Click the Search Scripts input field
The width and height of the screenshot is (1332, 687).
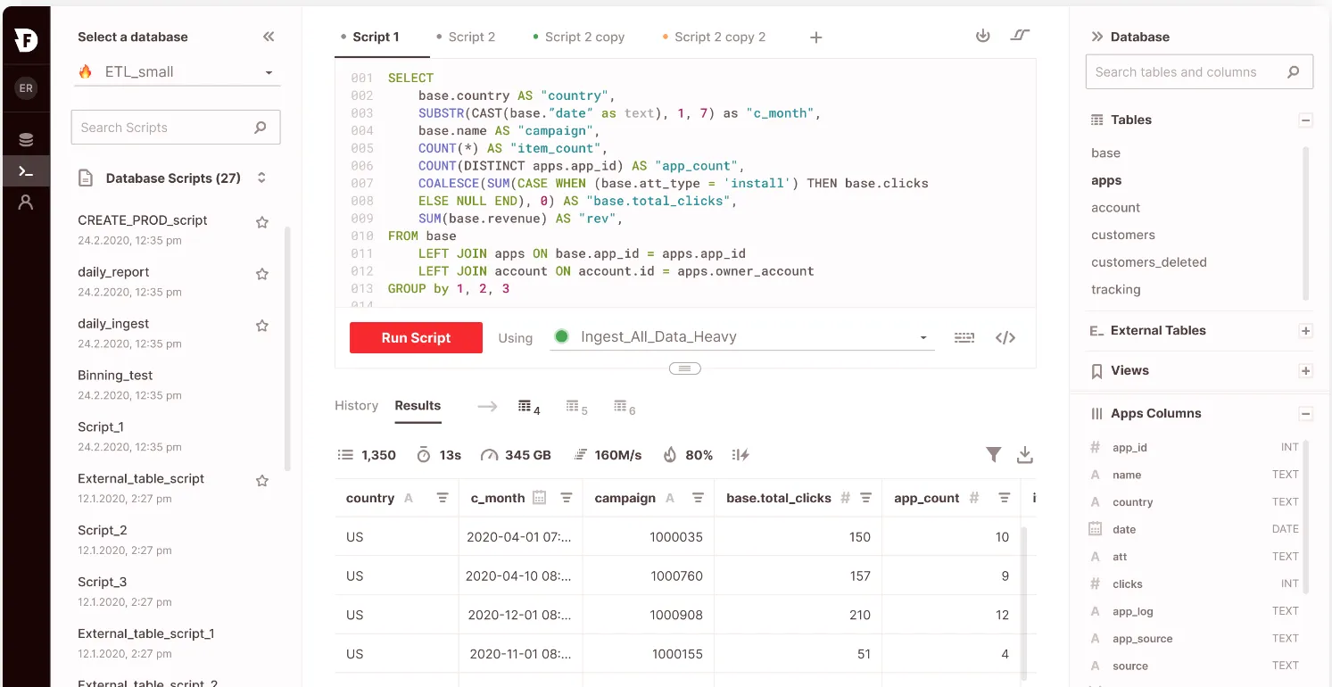coord(176,128)
